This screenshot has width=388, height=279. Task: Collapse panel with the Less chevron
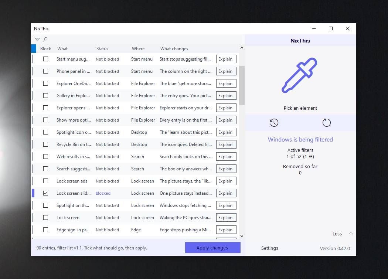pos(351,234)
